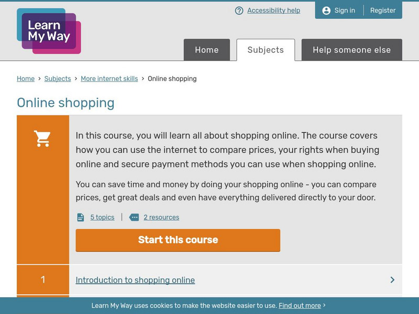419x314 pixels.
Task: Click the arrow after Find out more
Action: (x=325, y=306)
